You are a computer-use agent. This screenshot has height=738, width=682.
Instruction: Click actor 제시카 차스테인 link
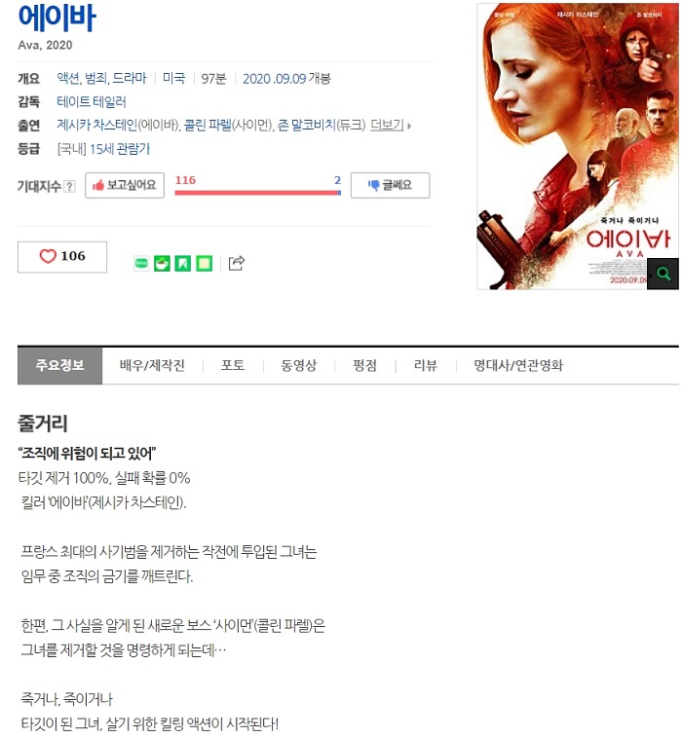(x=97, y=126)
